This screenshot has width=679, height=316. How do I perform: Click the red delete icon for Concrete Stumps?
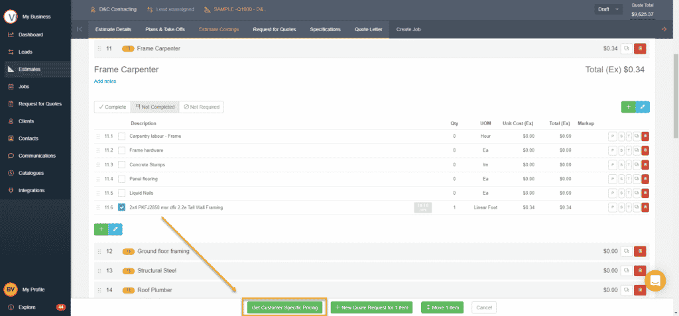(645, 164)
